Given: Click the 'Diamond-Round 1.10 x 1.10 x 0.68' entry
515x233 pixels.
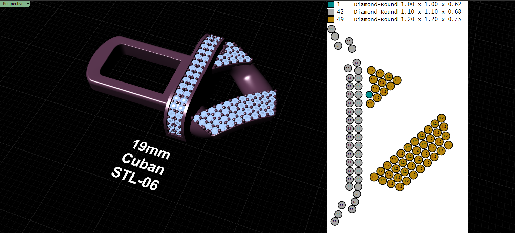Looking at the screenshot, I should [x=407, y=12].
